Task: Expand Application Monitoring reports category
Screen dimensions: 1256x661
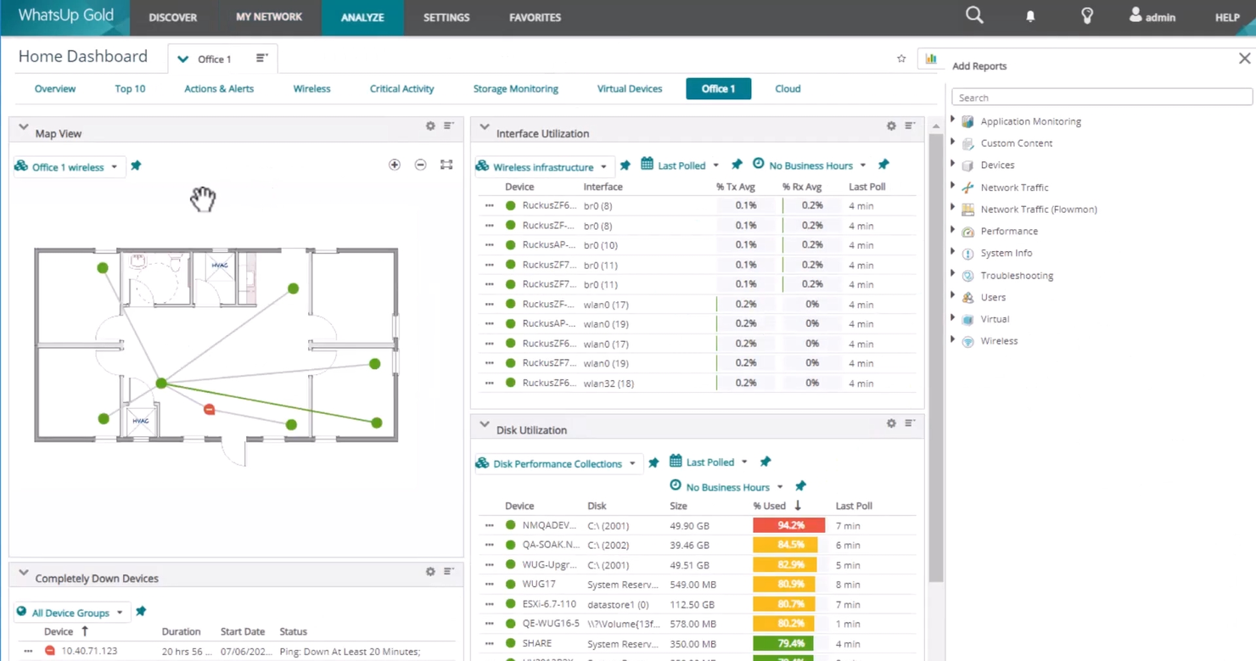Action: [x=953, y=120]
